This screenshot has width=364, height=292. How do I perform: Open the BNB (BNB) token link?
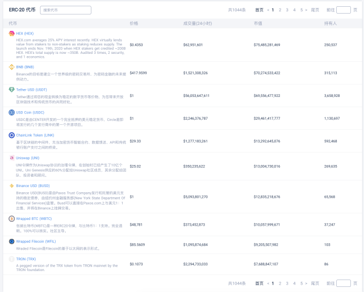25,67
